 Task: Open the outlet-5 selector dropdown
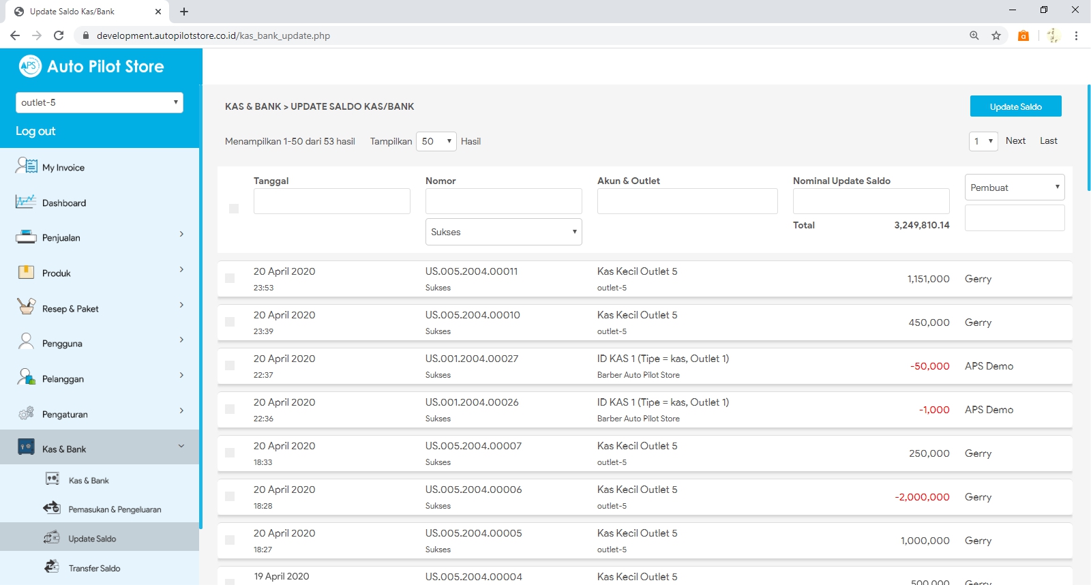pos(100,102)
